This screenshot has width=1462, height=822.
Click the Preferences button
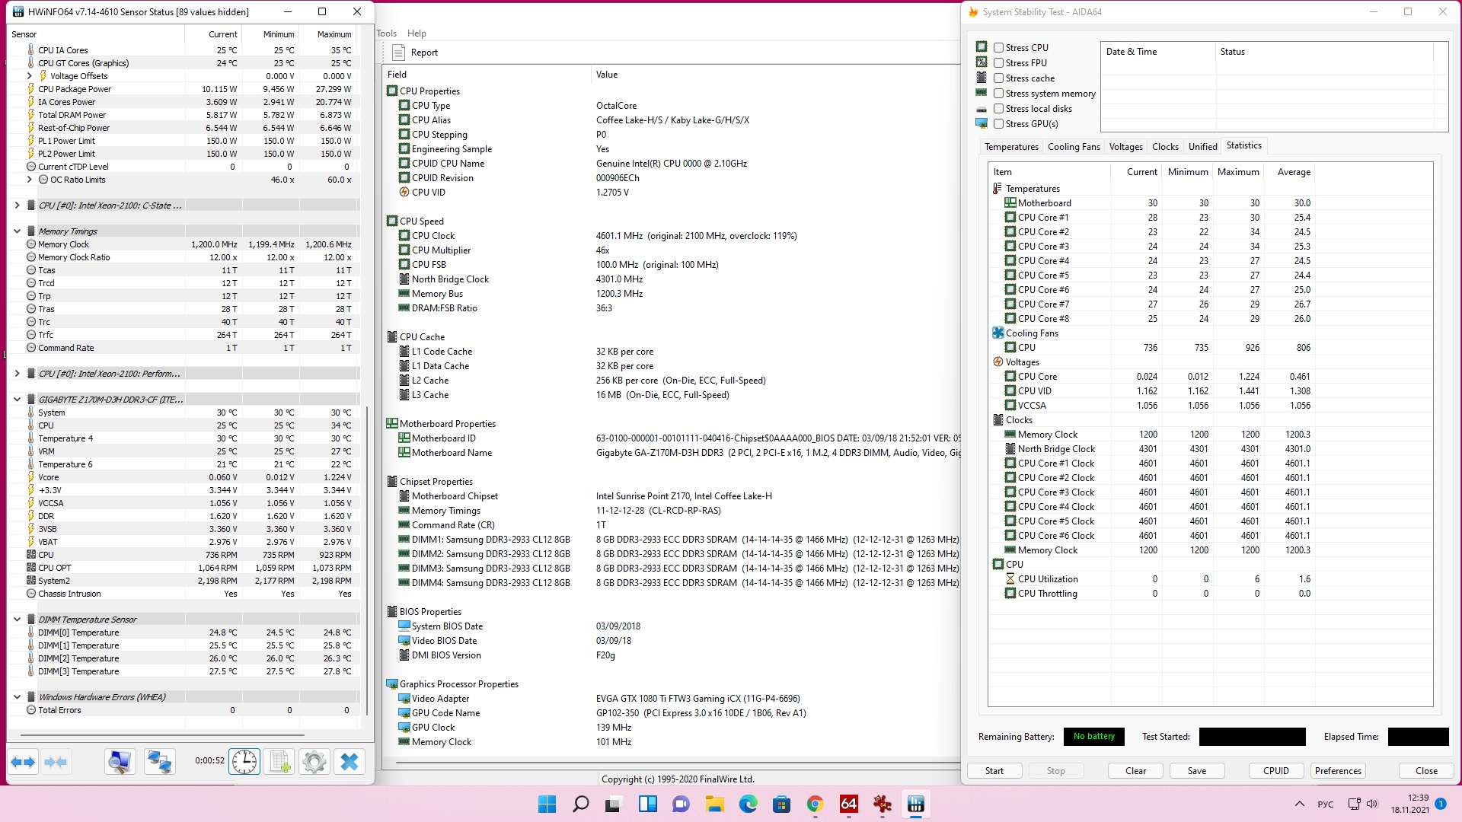[1337, 771]
